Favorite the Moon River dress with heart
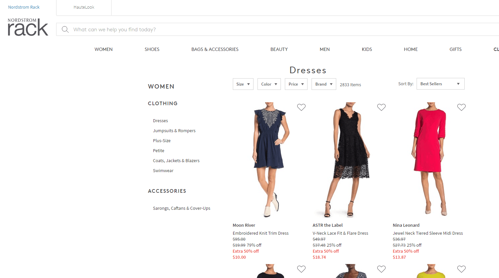Image resolution: width=499 pixels, height=278 pixels. click(301, 107)
